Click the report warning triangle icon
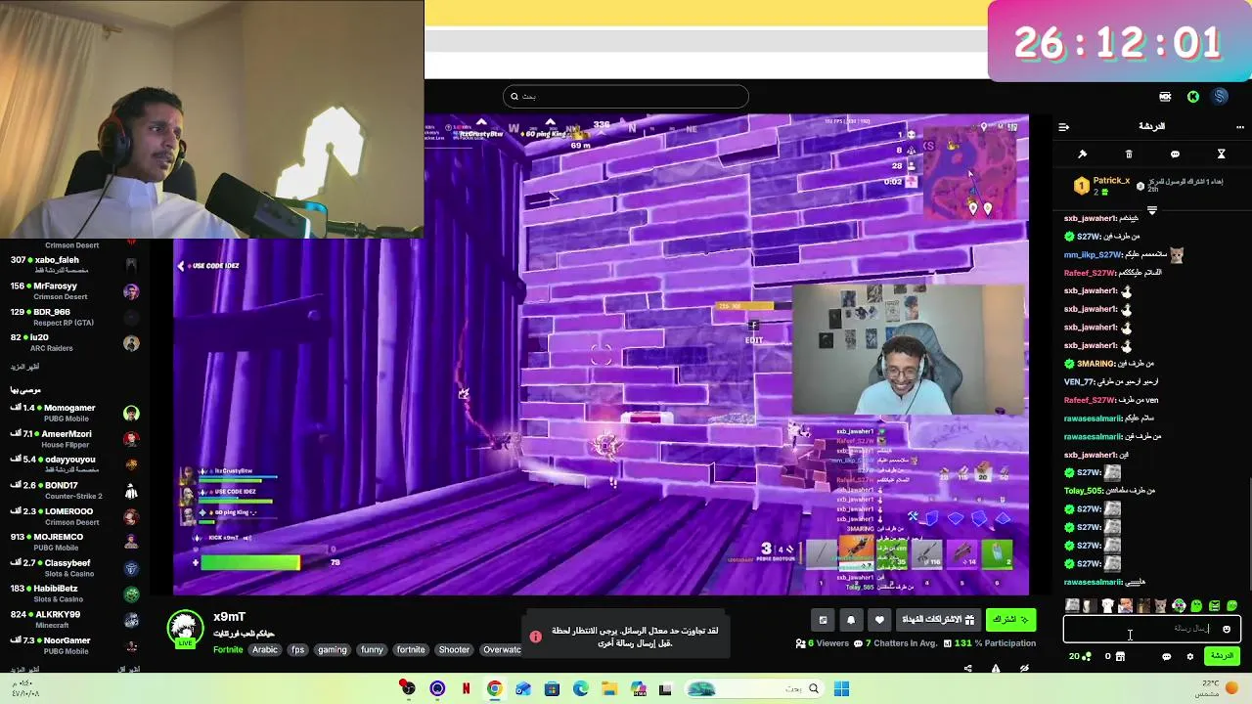 (x=996, y=669)
